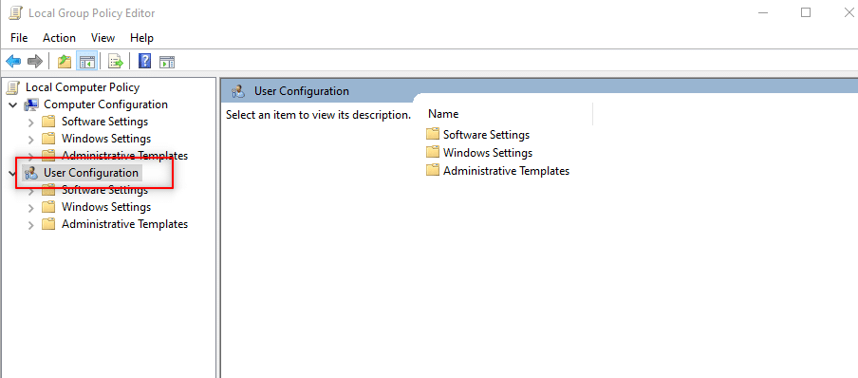Collapse the User Configuration tree node
This screenshot has height=378, width=858.
point(13,173)
